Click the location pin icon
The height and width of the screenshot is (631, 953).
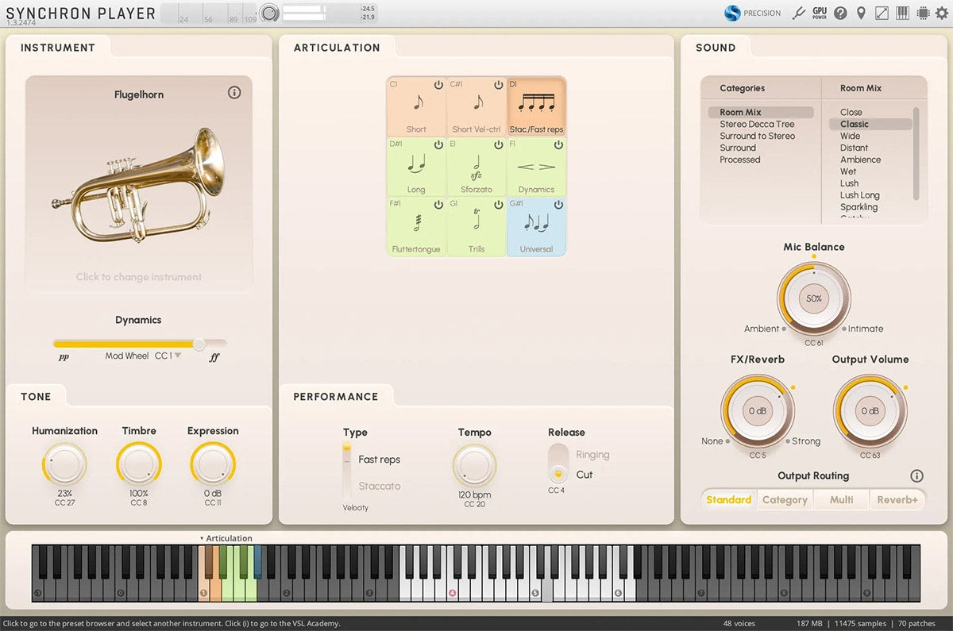[861, 13]
